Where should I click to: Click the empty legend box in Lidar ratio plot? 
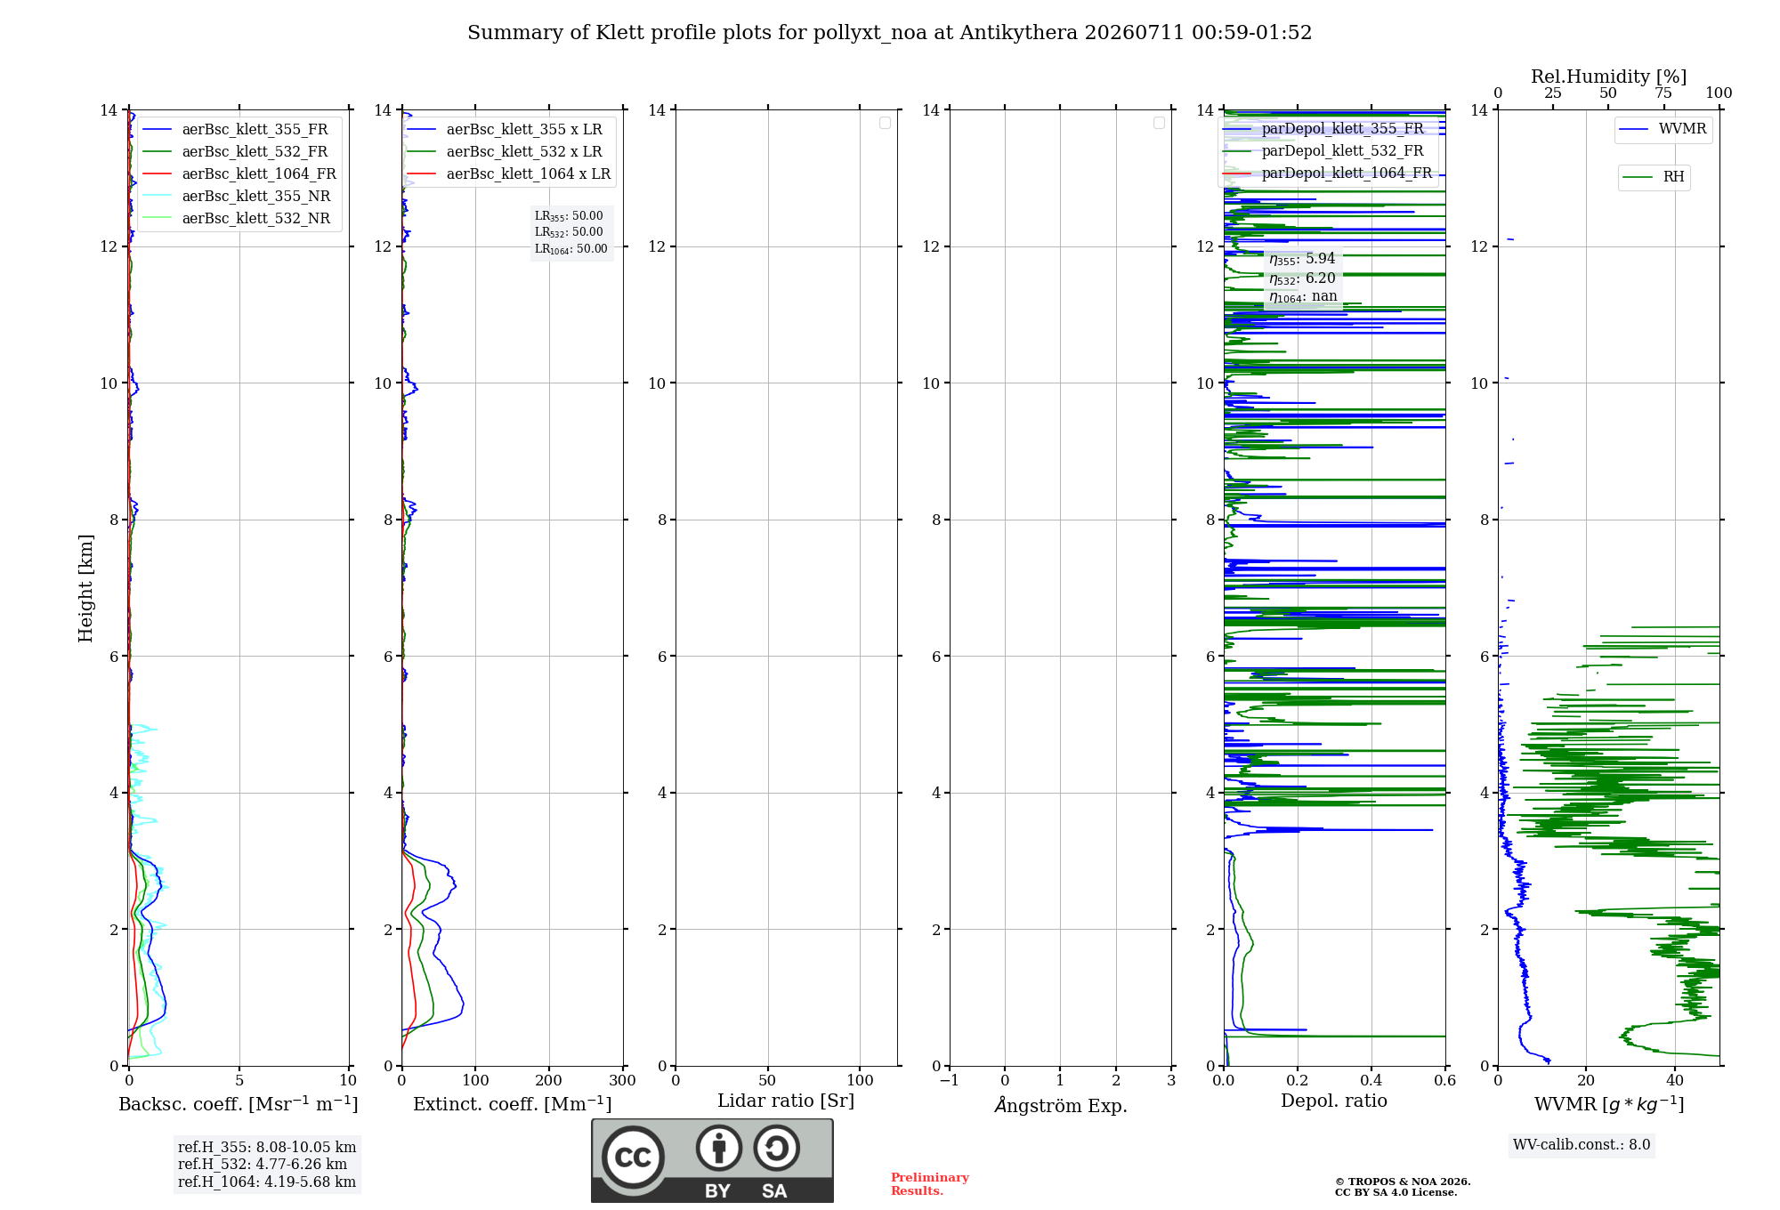click(885, 123)
